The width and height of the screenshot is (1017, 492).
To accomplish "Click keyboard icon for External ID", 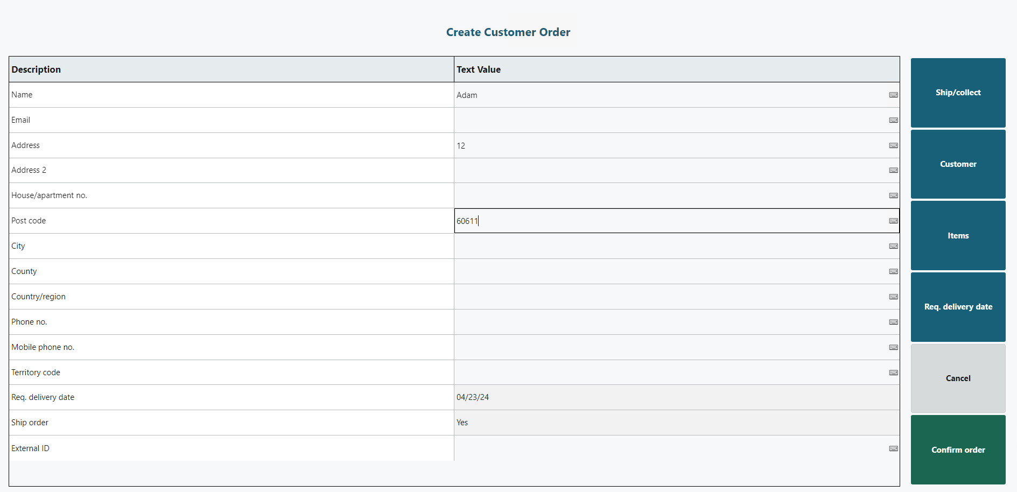I will (893, 448).
